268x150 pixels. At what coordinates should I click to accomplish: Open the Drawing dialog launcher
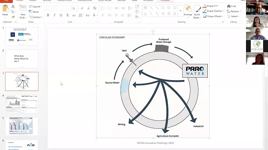click(x=223, y=22)
